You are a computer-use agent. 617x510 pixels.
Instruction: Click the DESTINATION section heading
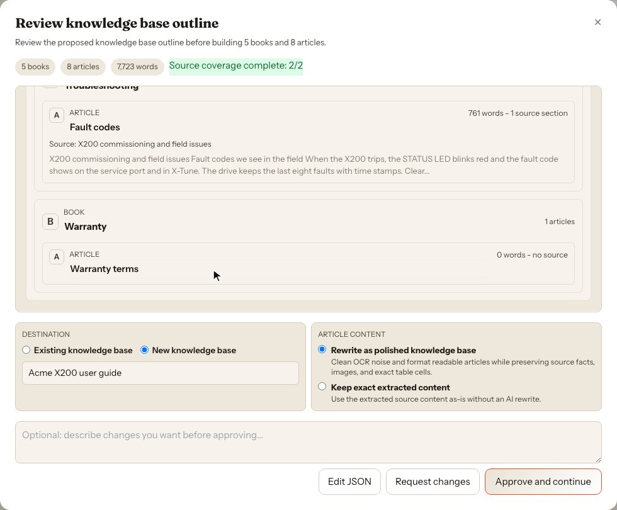[46, 334]
